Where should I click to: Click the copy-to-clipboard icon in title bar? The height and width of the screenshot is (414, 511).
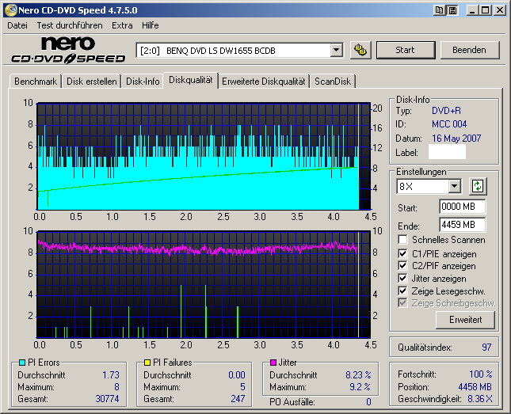click(439, 9)
